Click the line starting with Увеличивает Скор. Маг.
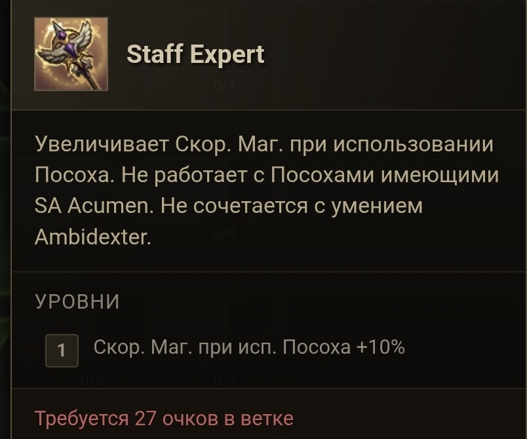The height and width of the screenshot is (439, 527). point(264,144)
